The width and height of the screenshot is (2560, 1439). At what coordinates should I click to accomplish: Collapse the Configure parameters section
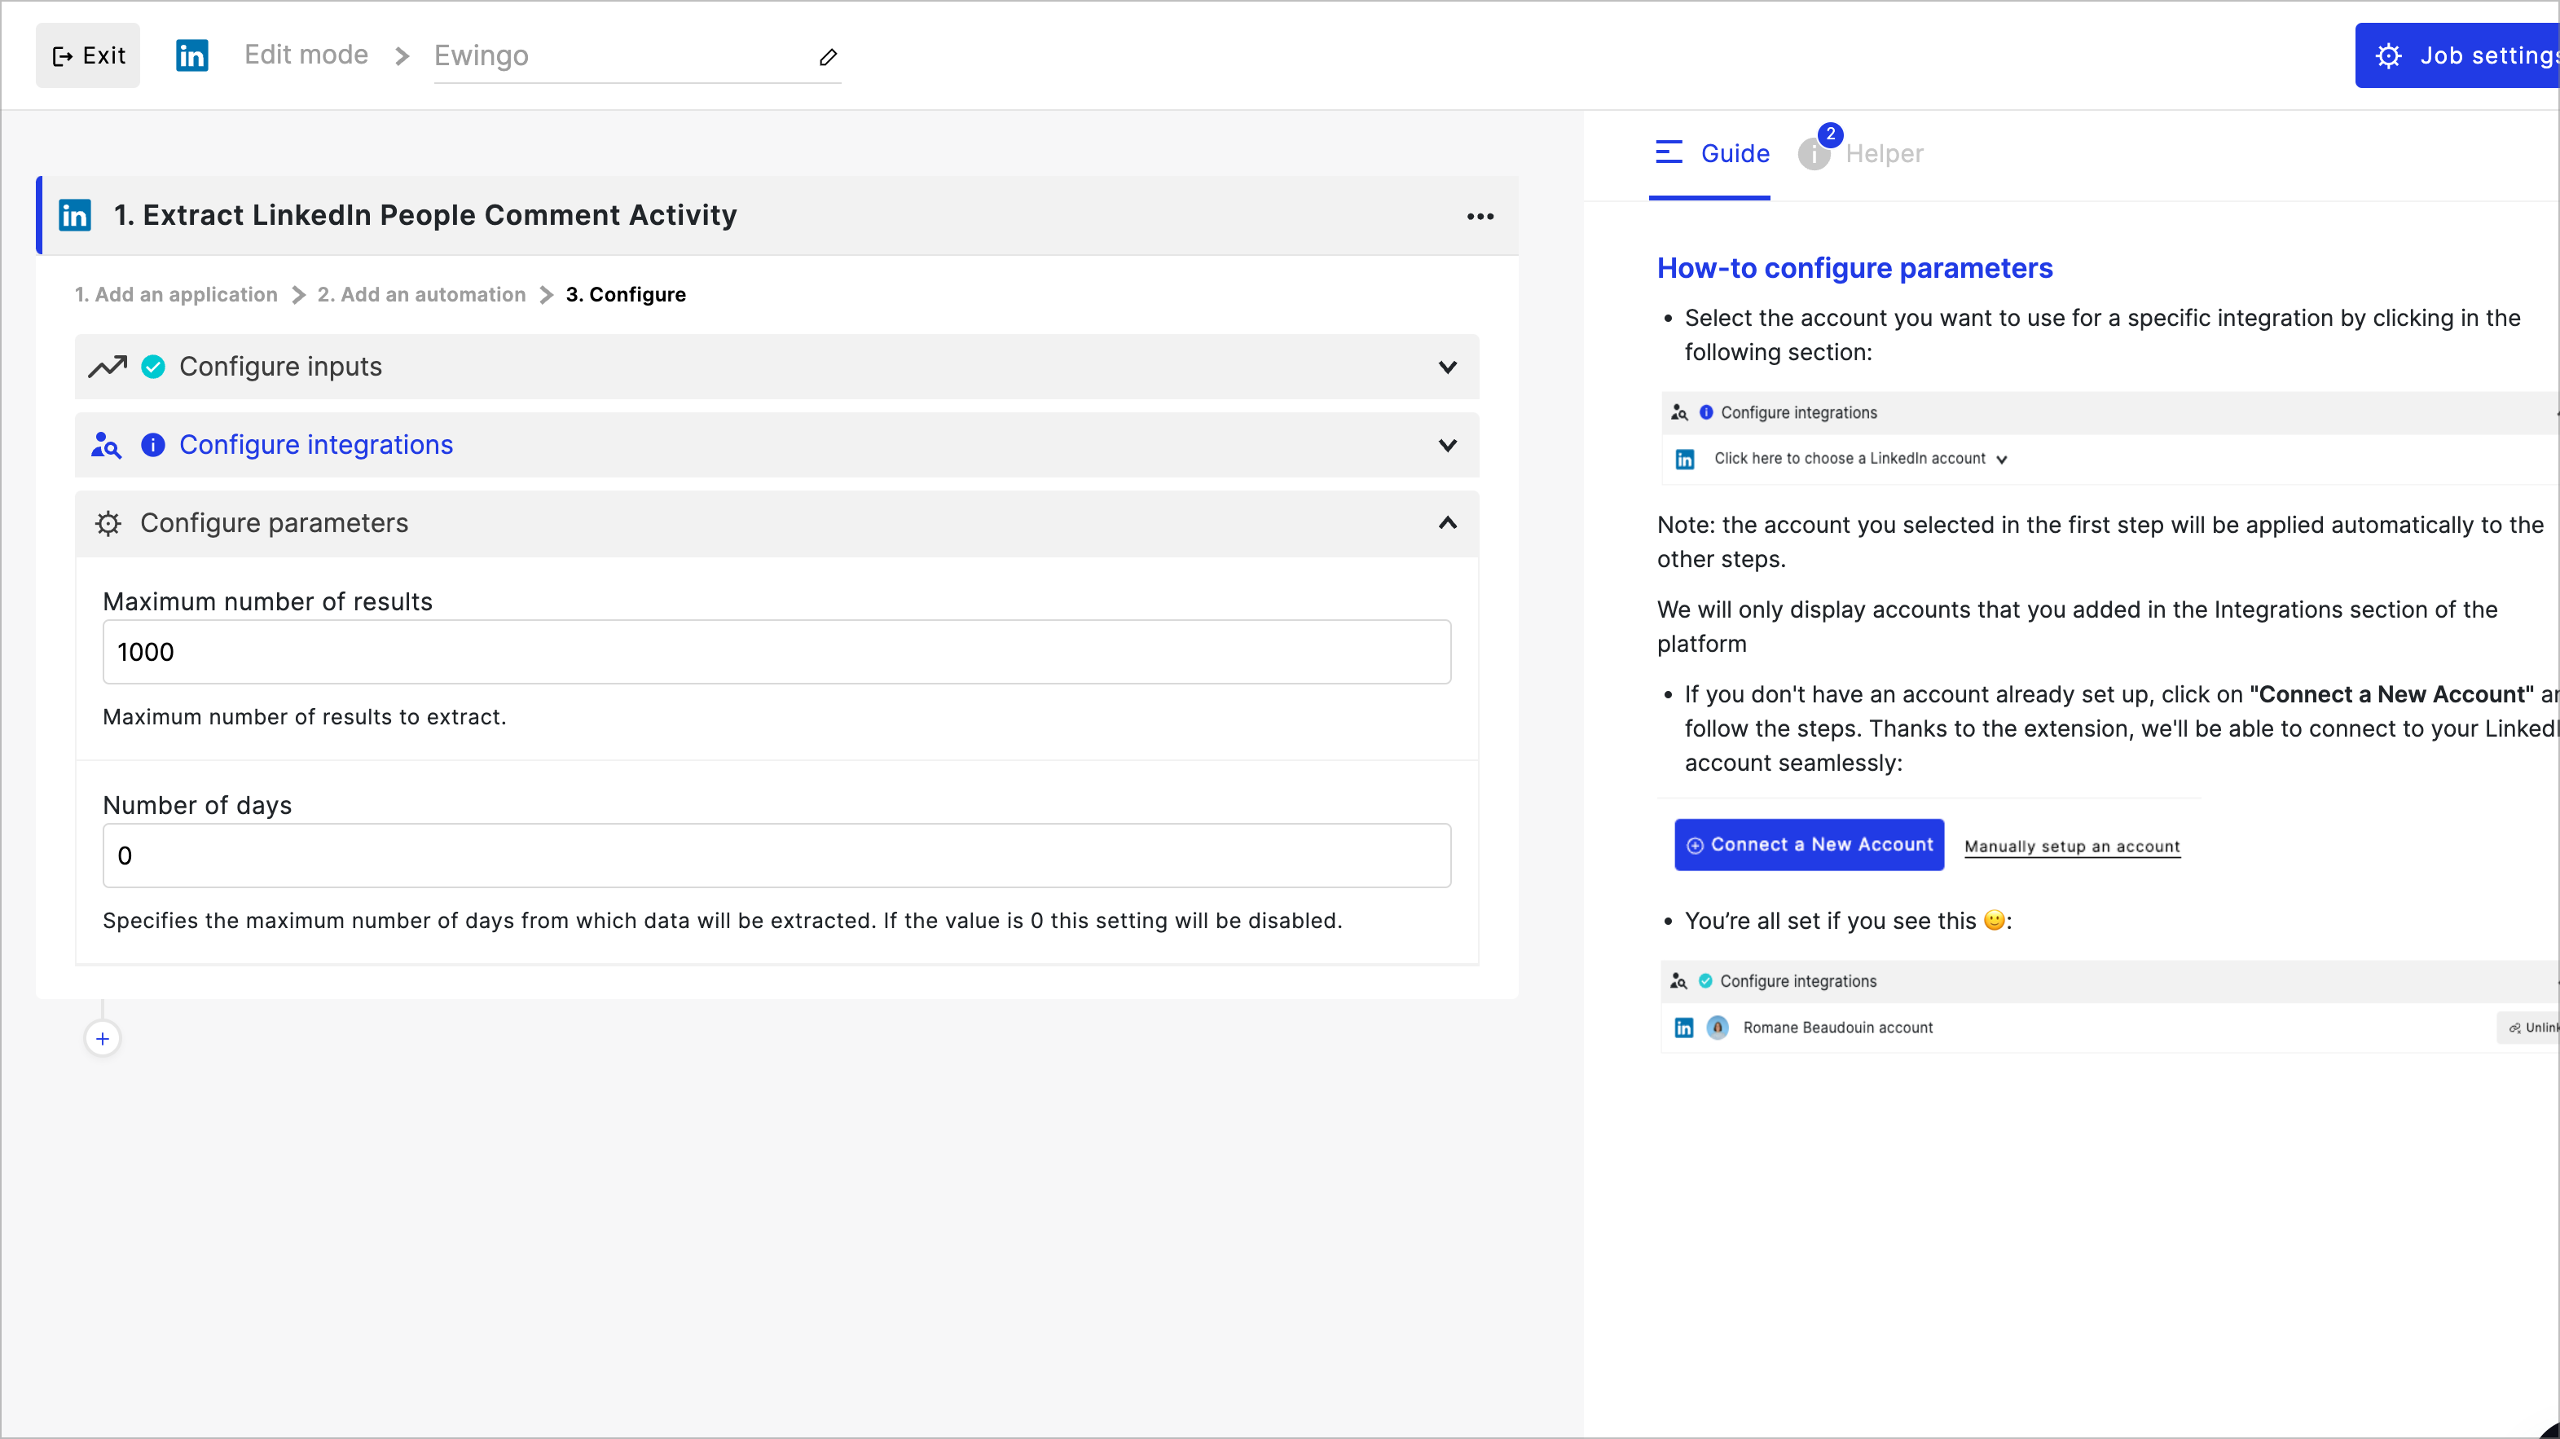click(1447, 523)
